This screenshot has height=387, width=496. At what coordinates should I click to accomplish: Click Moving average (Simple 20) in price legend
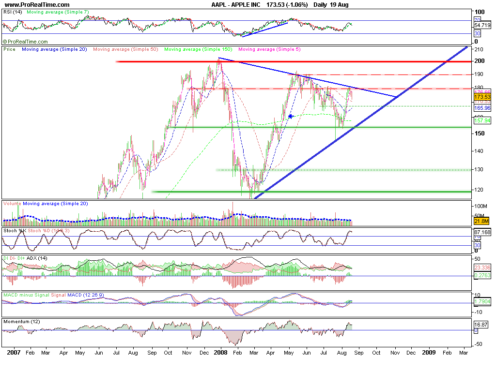(x=54, y=49)
